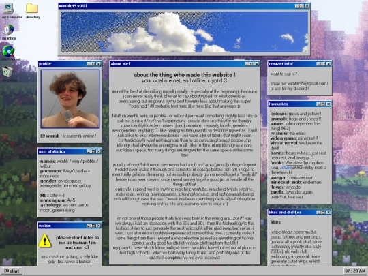The width and height of the screenshot is (368, 276).
Task: Minimize the likes and dislikes window
Action: [318, 213]
